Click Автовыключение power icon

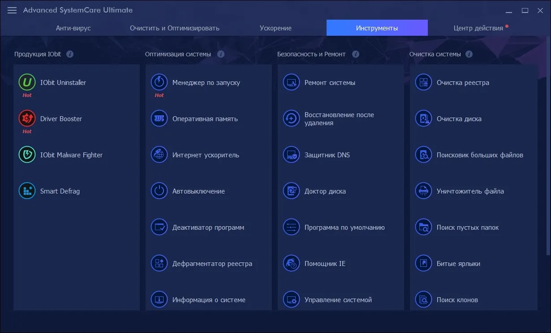pyautogui.click(x=159, y=191)
